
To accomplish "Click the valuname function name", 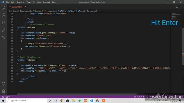I will 31,27.
